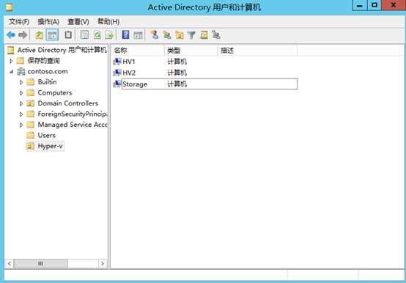This screenshot has height=283, width=406.
Task: Click the Export list toolbar icon
Action: [109, 35]
